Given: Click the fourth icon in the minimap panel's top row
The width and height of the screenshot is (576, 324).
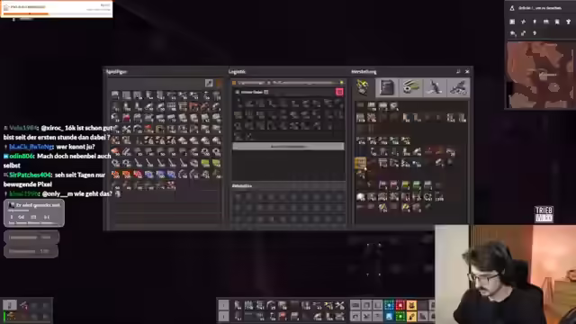Looking at the screenshot, I should (x=546, y=22).
